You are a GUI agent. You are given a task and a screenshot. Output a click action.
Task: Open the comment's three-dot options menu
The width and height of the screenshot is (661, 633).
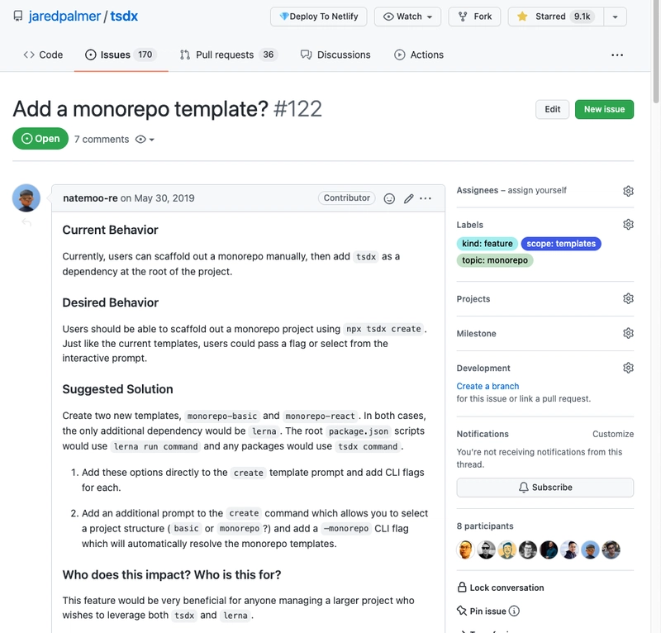(426, 198)
